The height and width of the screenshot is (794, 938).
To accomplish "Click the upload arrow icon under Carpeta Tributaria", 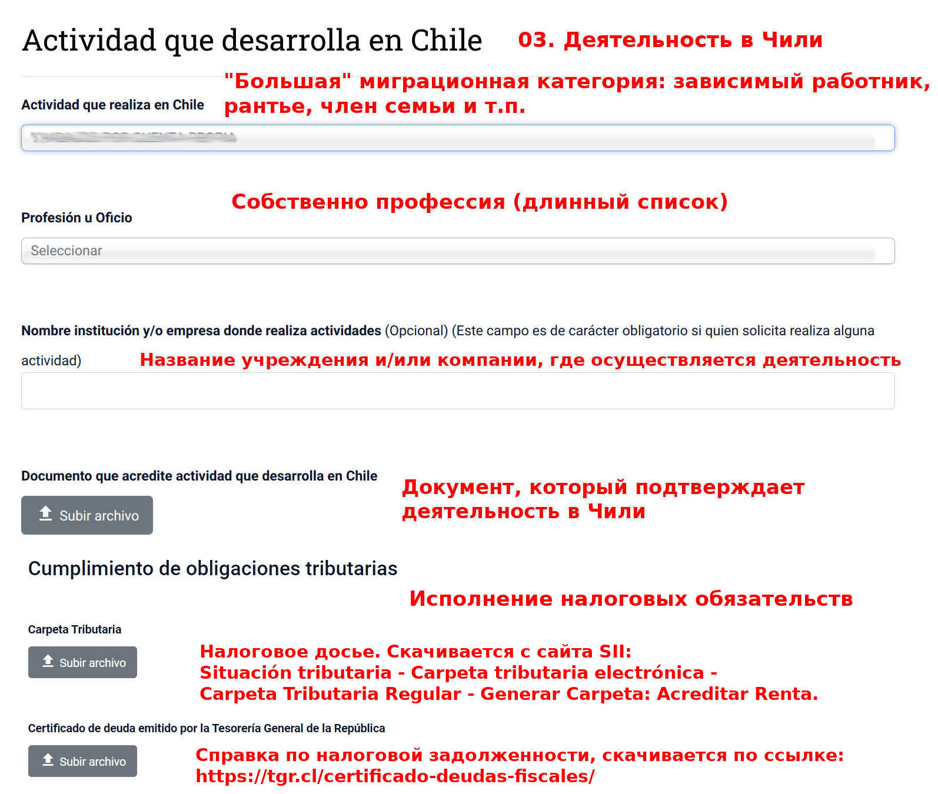I will coord(48,662).
